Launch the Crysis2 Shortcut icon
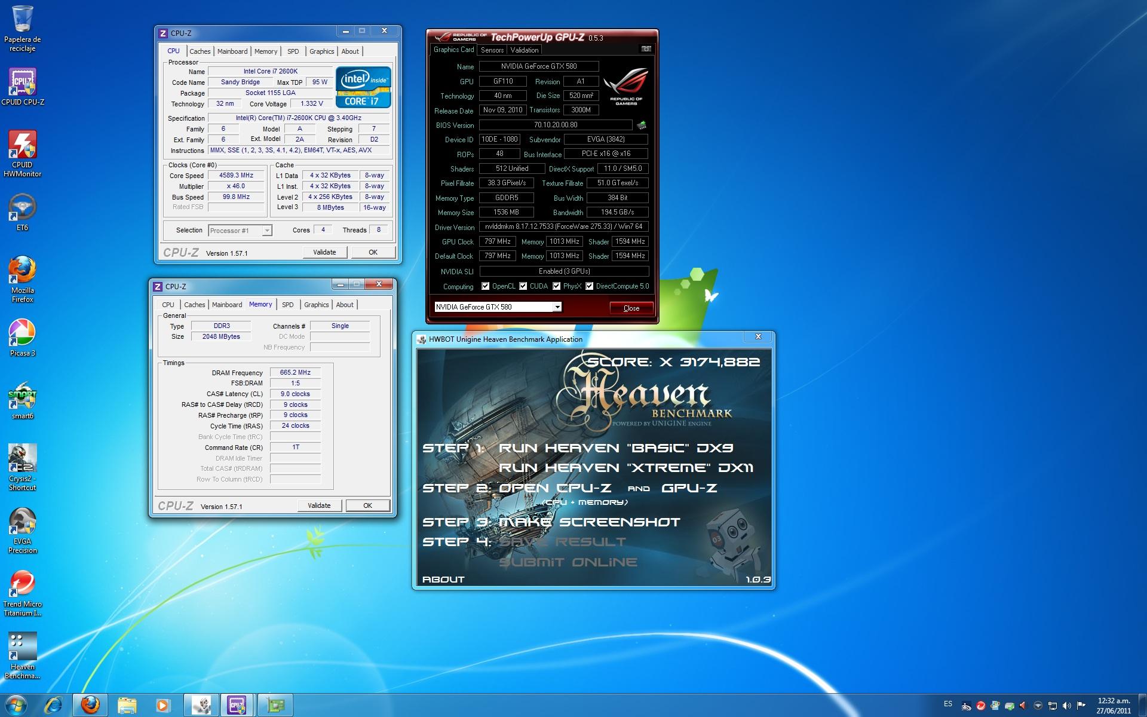Viewport: 1147px width, 717px height. 22,467
